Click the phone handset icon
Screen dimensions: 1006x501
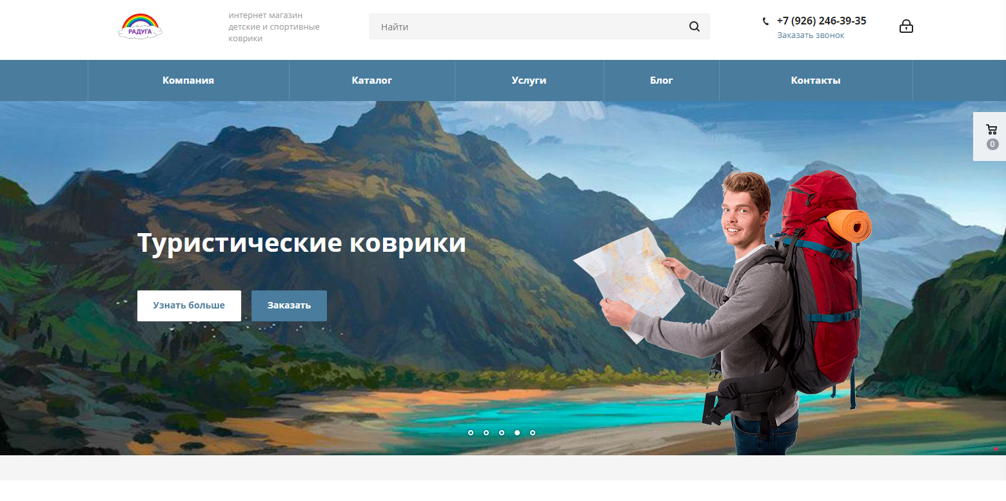point(765,21)
